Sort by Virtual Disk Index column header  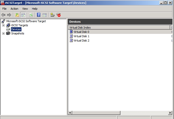(x=119, y=28)
